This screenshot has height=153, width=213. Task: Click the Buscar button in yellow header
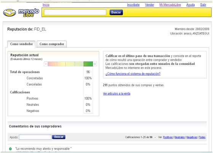coord(116,12)
